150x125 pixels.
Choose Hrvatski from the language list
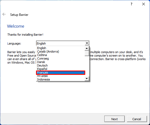pos(60,76)
